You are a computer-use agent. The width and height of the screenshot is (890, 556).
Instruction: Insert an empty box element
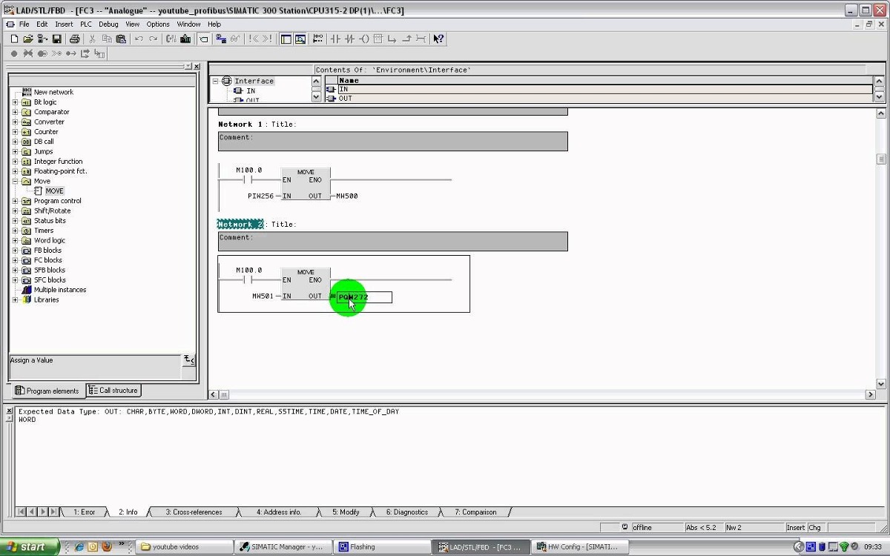[378, 39]
